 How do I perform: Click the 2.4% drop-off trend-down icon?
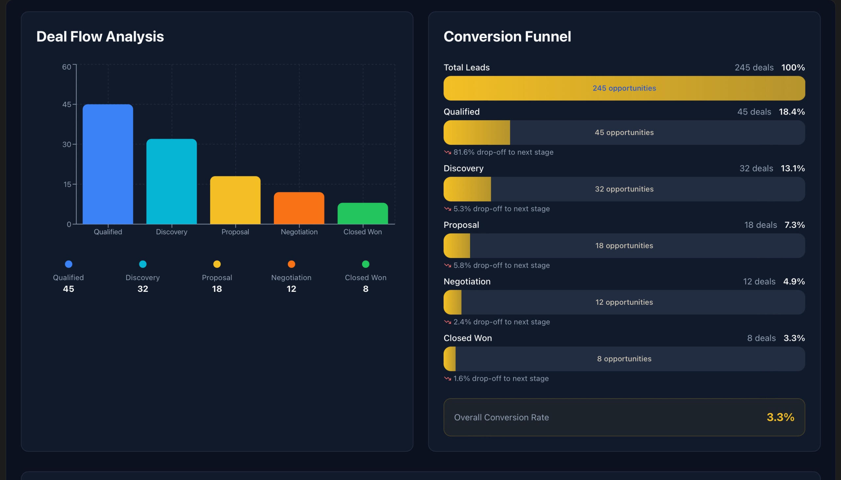(x=447, y=322)
